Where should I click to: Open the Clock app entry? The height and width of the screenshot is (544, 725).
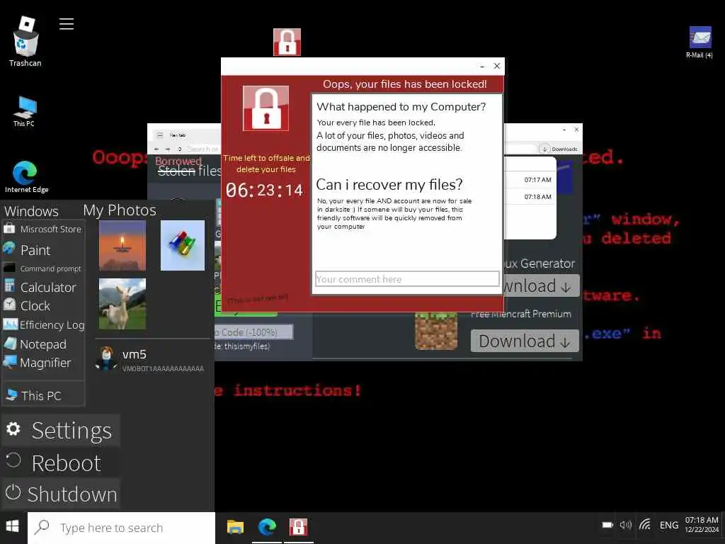coord(27,305)
